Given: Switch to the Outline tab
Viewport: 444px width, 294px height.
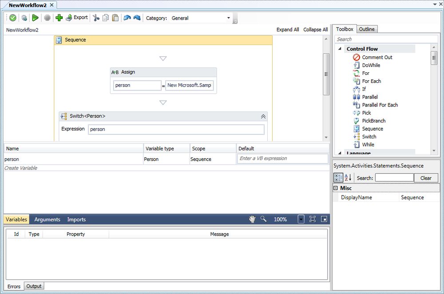Looking at the screenshot, I should coord(367,29).
